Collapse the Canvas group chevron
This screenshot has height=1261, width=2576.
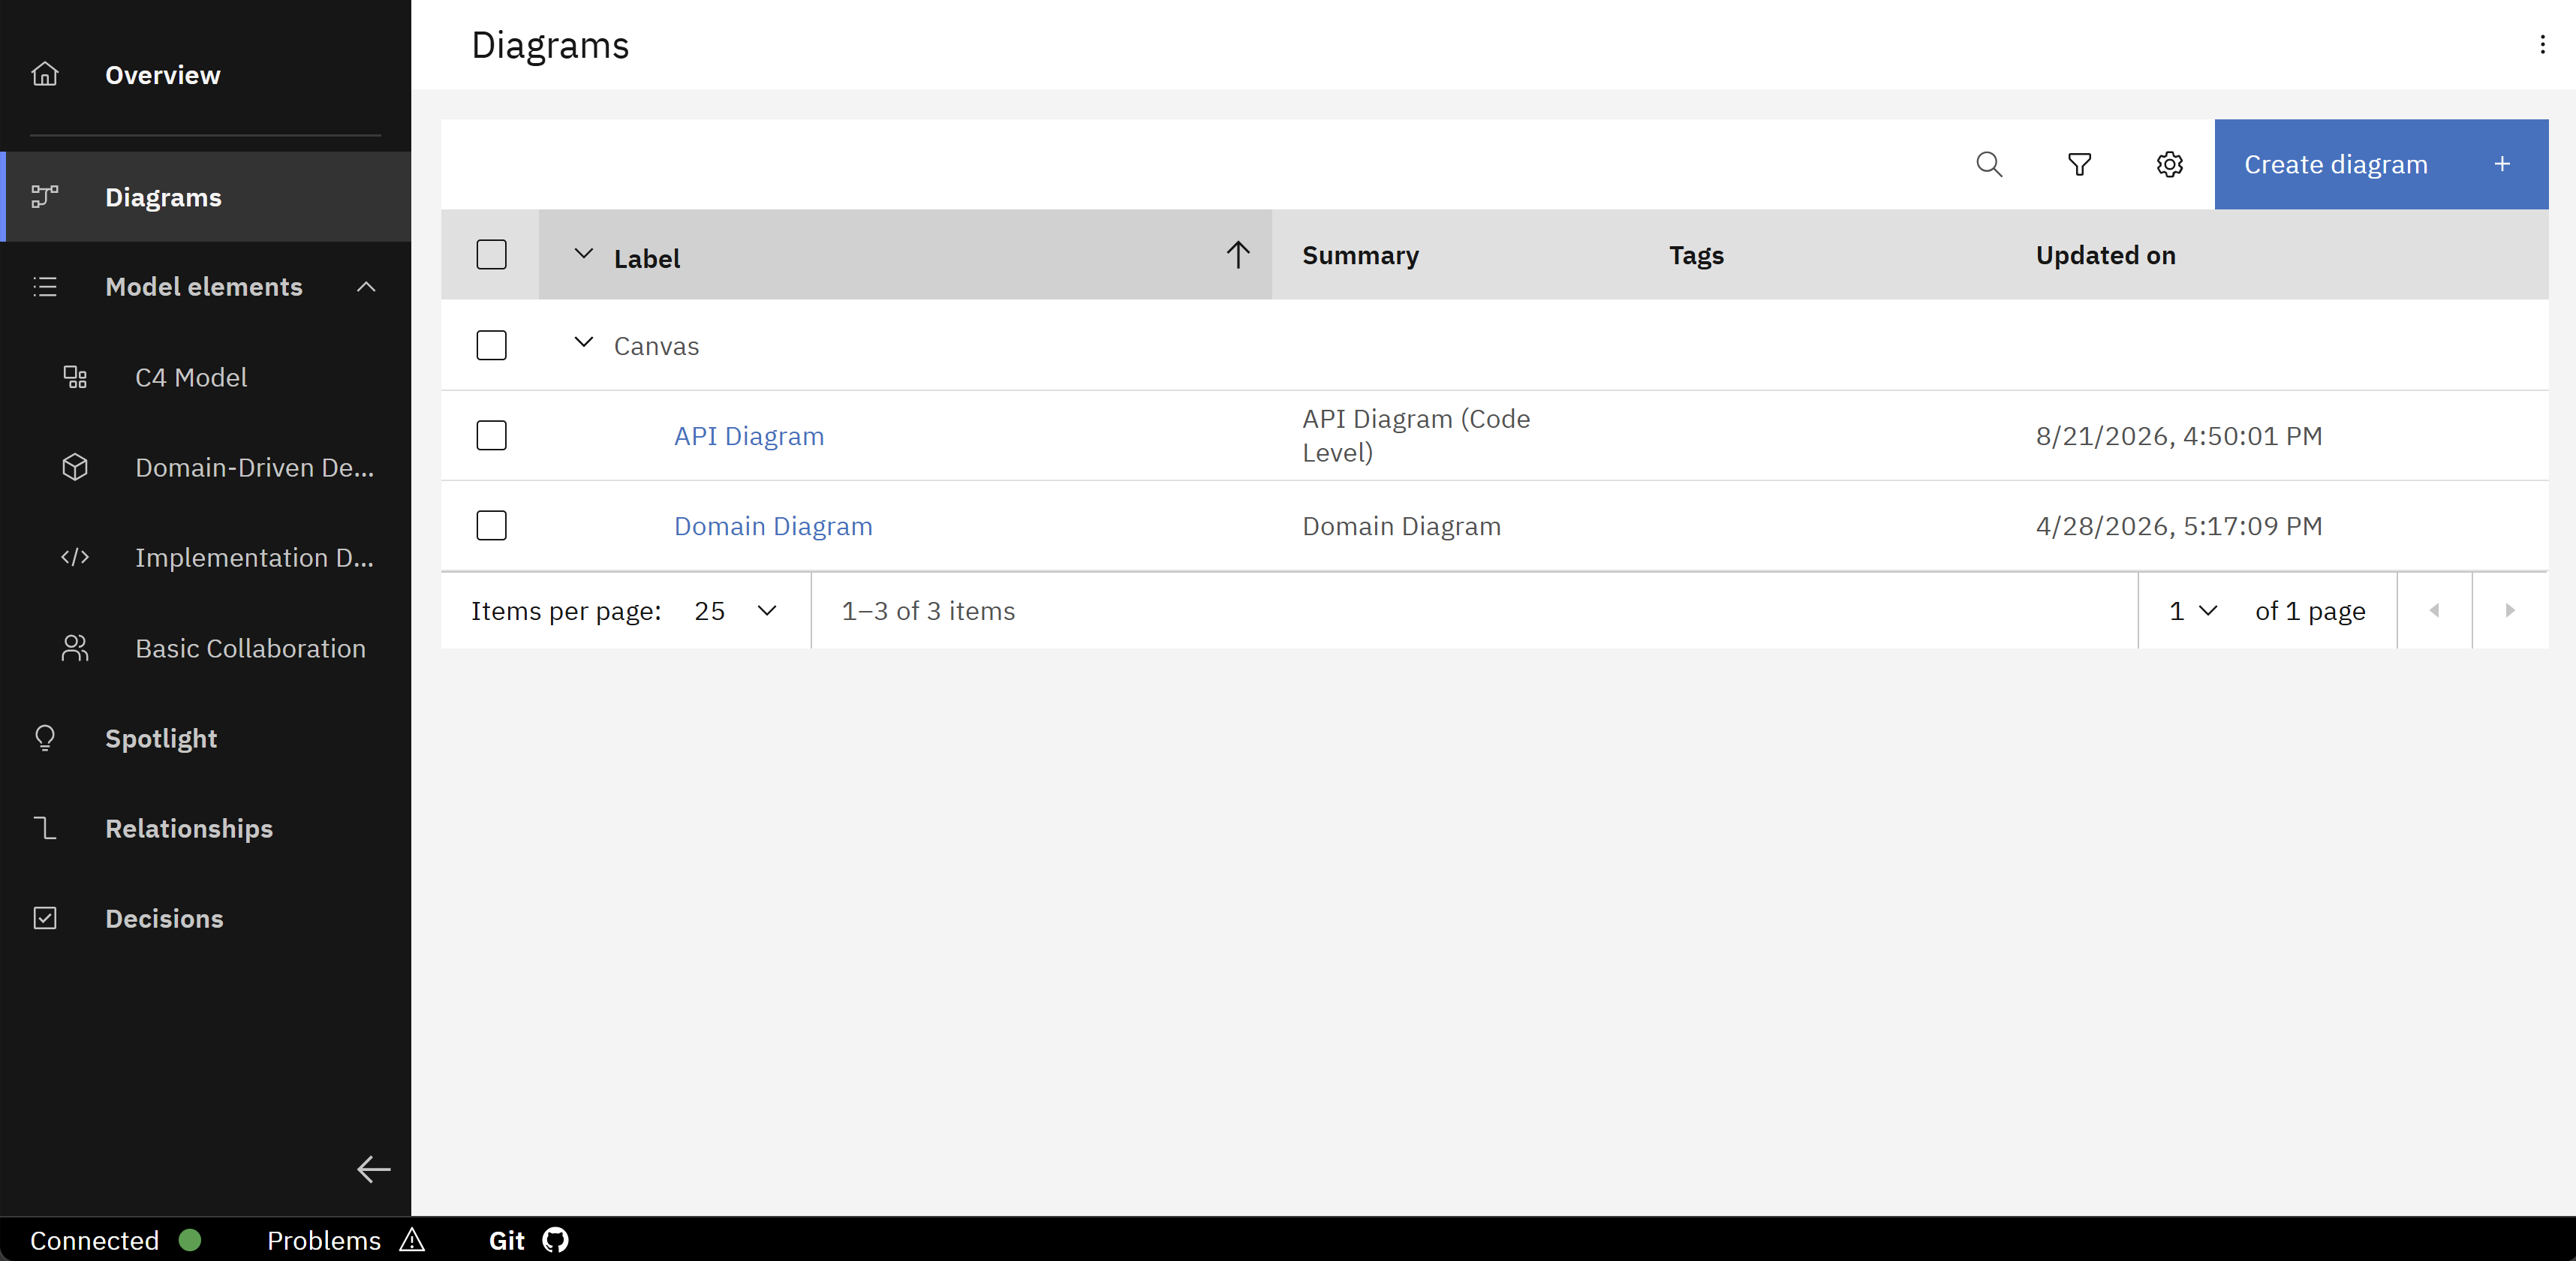pyautogui.click(x=584, y=342)
